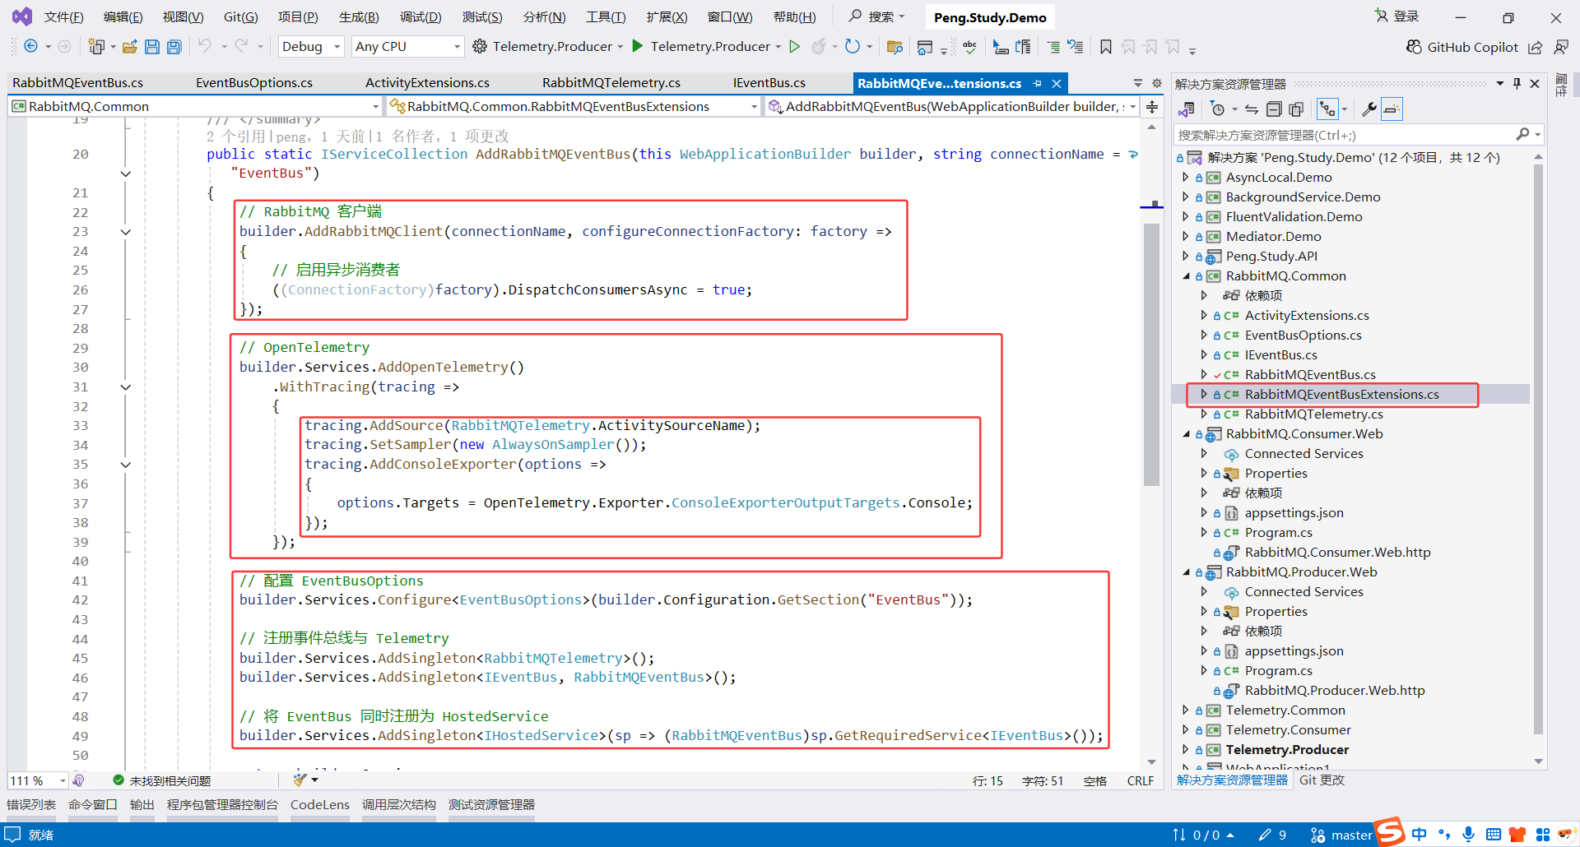Click the uncomment selected lines icon
This screenshot has height=847, width=1580.
(1076, 46)
